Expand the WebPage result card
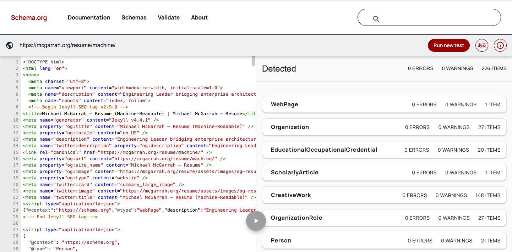 [x=384, y=105]
